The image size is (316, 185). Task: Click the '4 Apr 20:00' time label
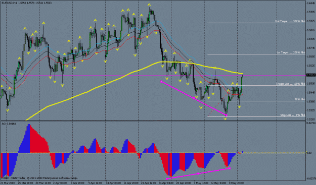click(77, 183)
